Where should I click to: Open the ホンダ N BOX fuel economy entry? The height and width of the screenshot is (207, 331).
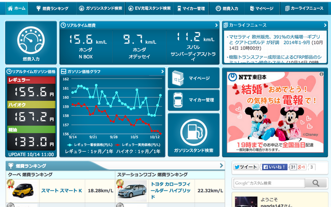click(x=86, y=47)
